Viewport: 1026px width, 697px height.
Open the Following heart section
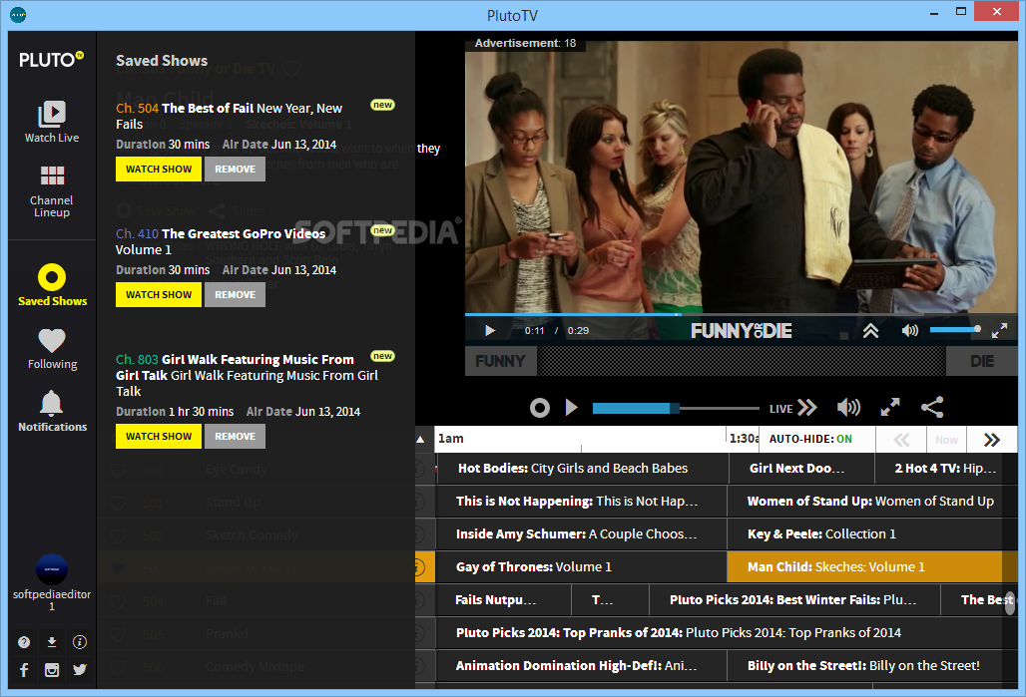tap(52, 349)
